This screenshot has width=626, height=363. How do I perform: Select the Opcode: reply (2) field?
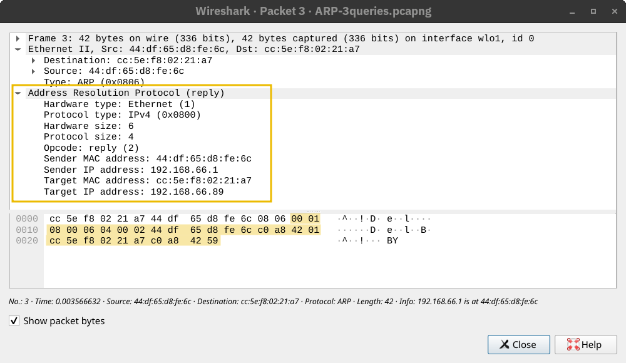[91, 148]
